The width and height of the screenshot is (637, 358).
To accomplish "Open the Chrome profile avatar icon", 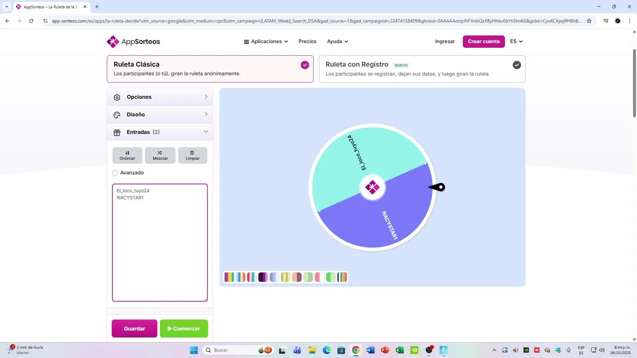I will coord(618,21).
